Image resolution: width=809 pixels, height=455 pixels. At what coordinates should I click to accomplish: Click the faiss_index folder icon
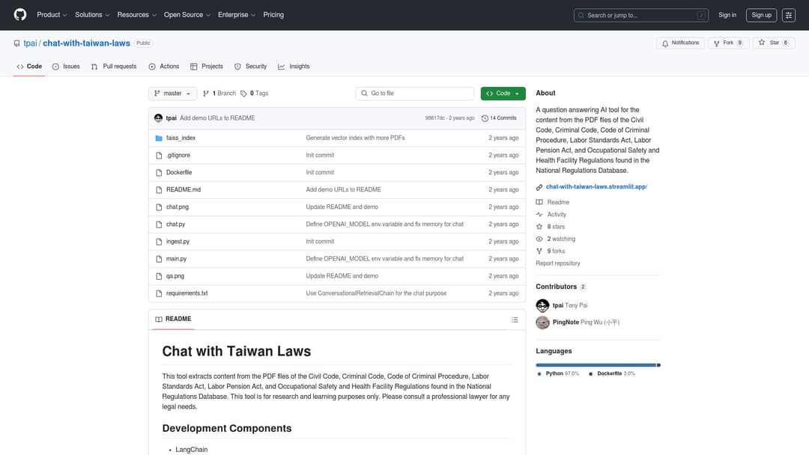tap(159, 138)
